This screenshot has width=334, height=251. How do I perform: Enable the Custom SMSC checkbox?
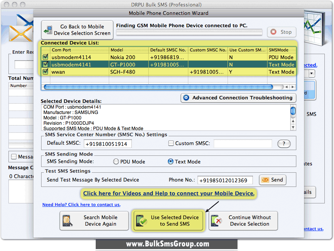[171, 143]
